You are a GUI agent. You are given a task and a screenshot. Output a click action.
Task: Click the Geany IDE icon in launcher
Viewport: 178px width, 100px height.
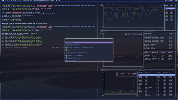pos(66,52)
